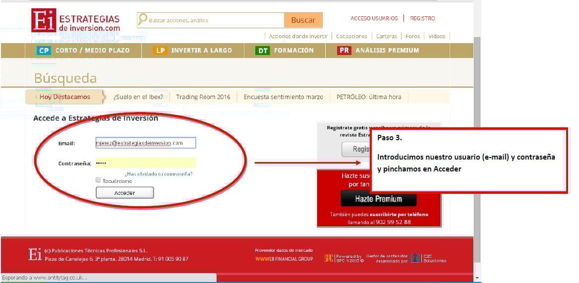The width and height of the screenshot is (579, 283).
Task: Open WEB FINANCIAL GROUP link in footer
Action: pyautogui.click(x=284, y=259)
